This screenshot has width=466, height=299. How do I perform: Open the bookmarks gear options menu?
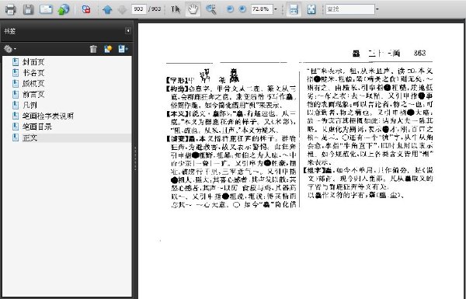(x=9, y=49)
